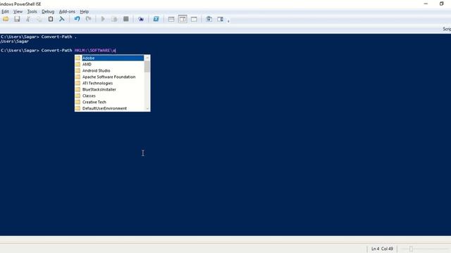Select Classes in the IntelliSense list
Screen dimensions: 451x253
pyautogui.click(x=109, y=96)
